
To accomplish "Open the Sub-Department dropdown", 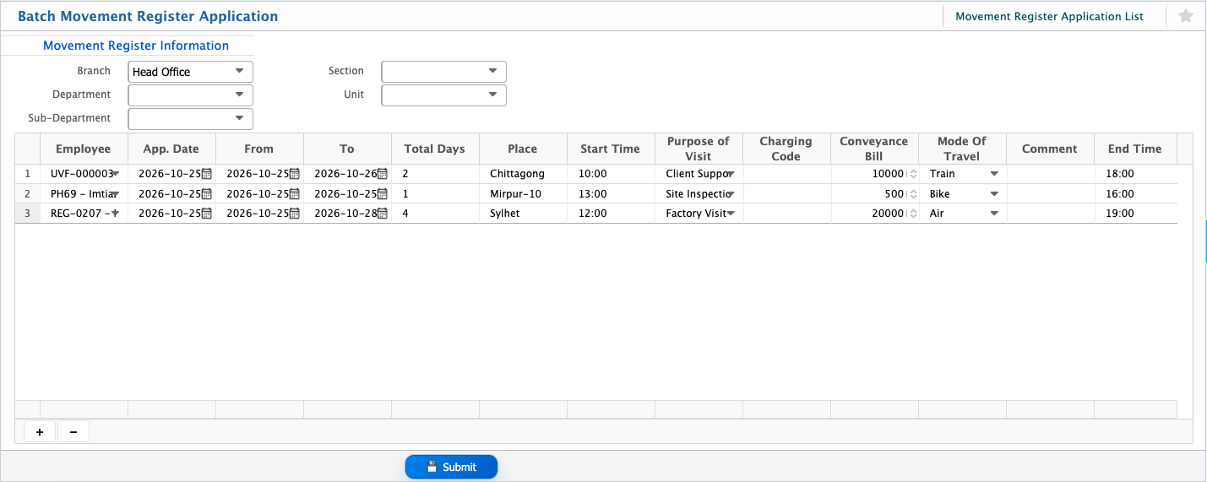I will click(x=191, y=119).
